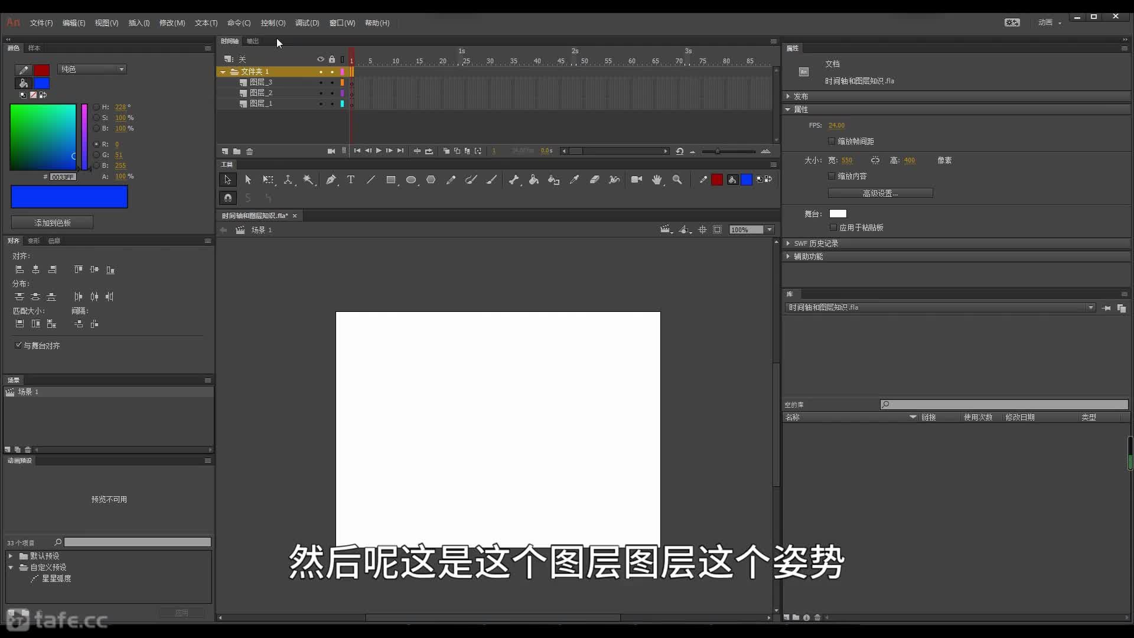Select the G green radio button
This screenshot has width=1134, height=638.
click(x=96, y=155)
